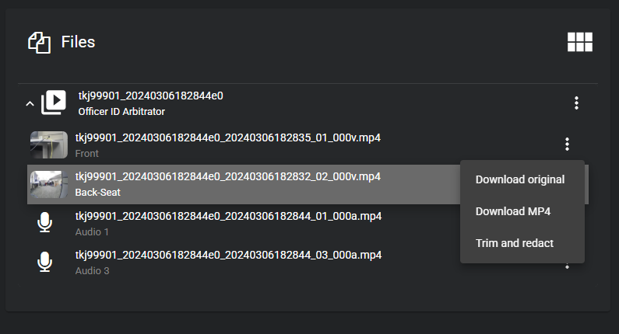619x334 pixels.
Task: Open the Back-Seat video thumbnail
Action: click(49, 184)
